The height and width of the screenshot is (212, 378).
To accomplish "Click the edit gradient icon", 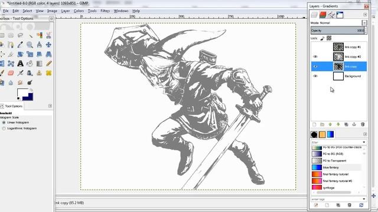I will [316, 206].
